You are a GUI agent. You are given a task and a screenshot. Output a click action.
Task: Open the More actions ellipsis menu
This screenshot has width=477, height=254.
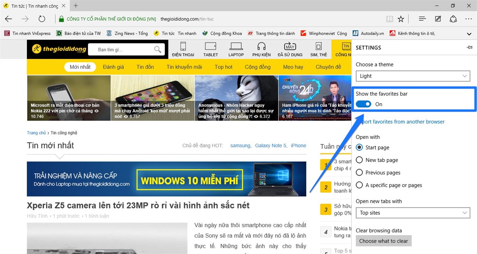469,19
